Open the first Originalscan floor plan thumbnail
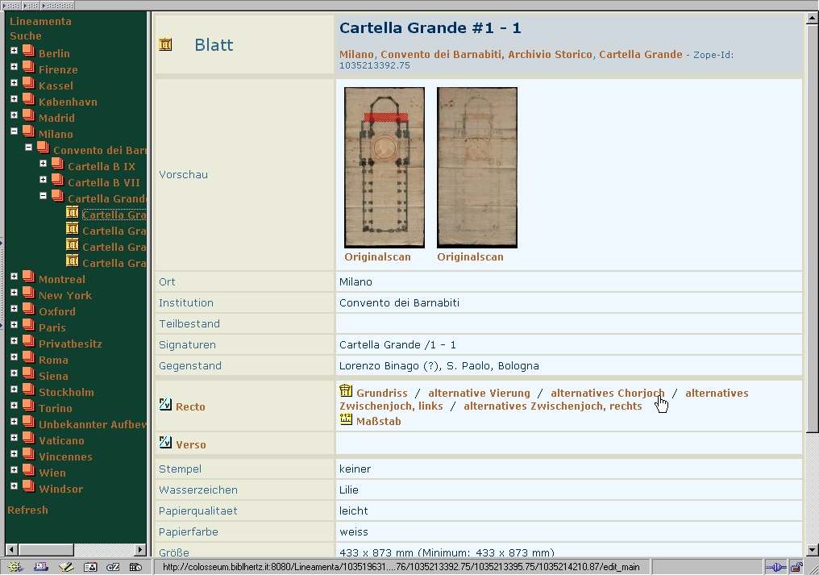The width and height of the screenshot is (819, 575). click(384, 167)
